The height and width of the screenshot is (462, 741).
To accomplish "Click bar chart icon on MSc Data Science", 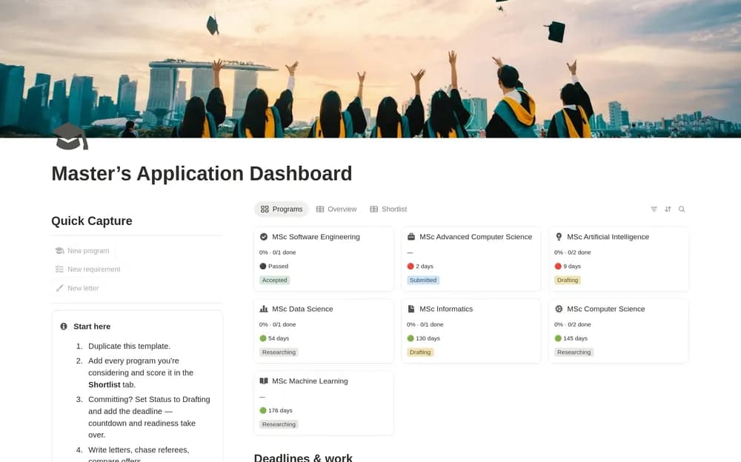I will coord(264,309).
